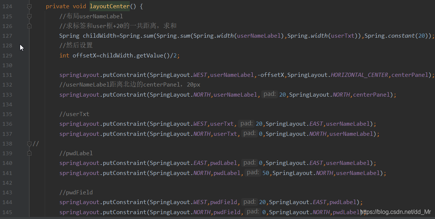Click line number 133 in the gutter

pyautogui.click(x=7, y=95)
